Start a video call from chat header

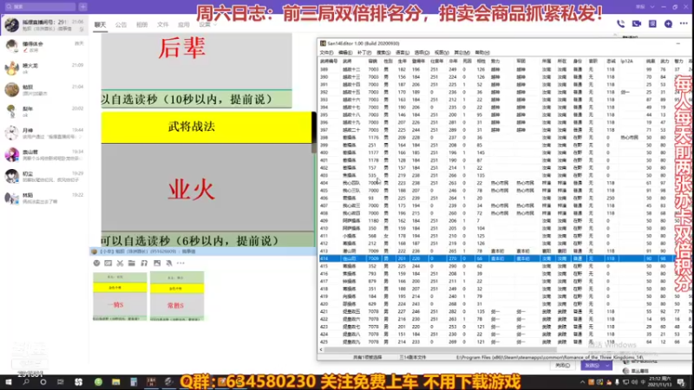point(637,24)
